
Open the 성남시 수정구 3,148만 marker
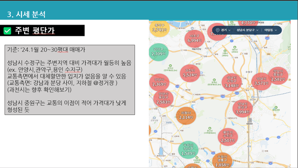[231, 82]
